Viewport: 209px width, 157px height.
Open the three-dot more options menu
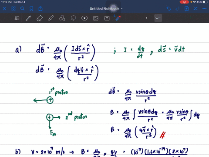[x=204, y=9]
